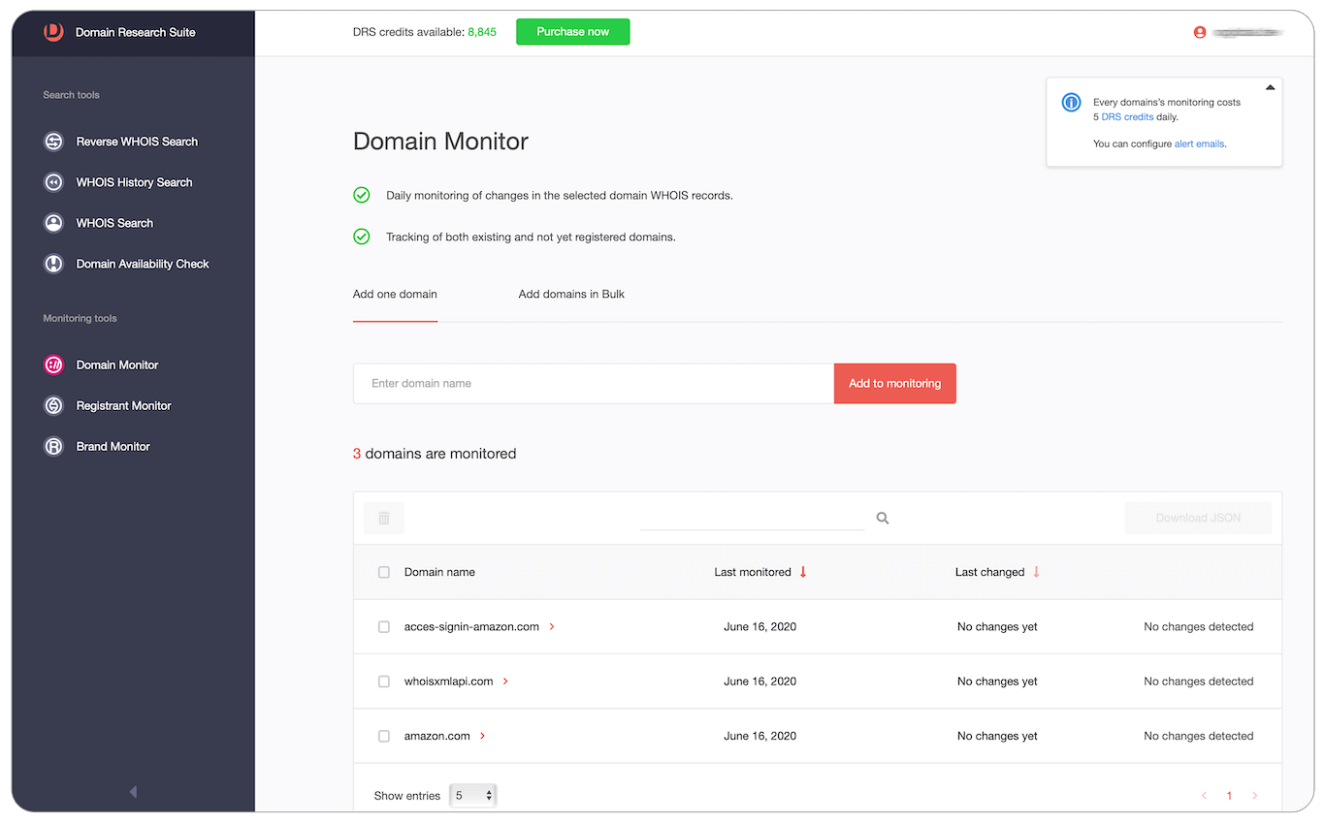The image size is (1325, 824).
Task: Go to previous page arrow in pagination
Action: pos(1204,796)
